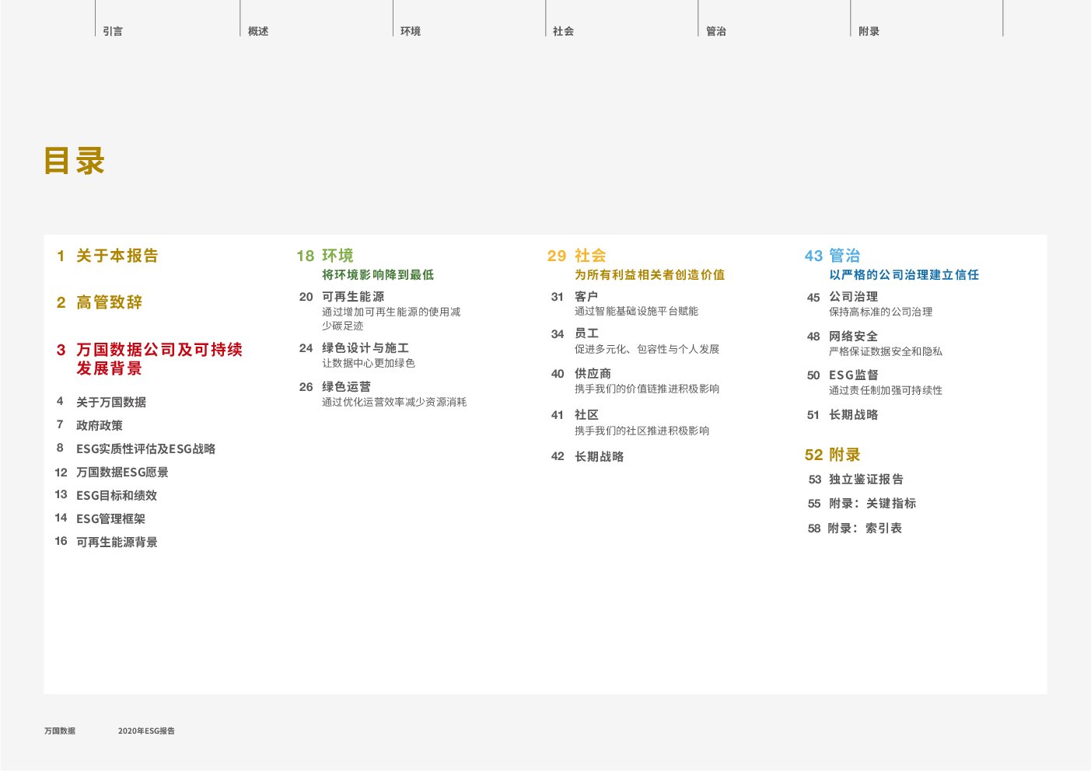Image resolution: width=1091 pixels, height=771 pixels.
Task: Select footer text 2020年ESG报告
Action: click(x=146, y=731)
